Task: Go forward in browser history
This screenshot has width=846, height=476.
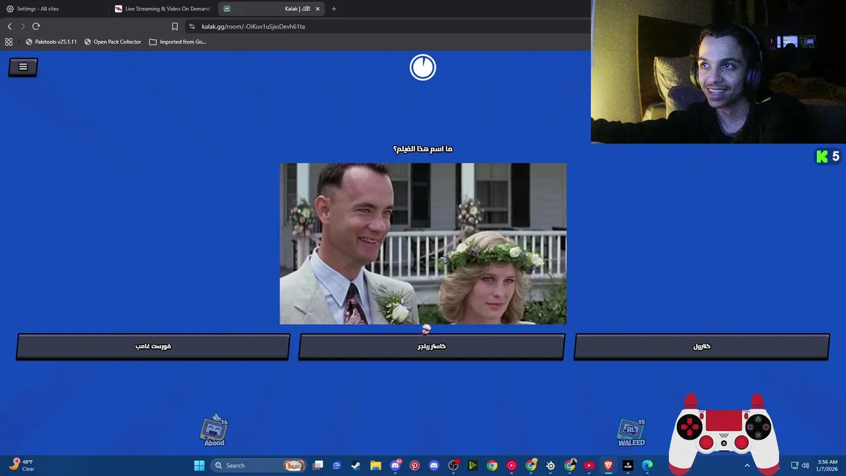Action: click(x=22, y=26)
